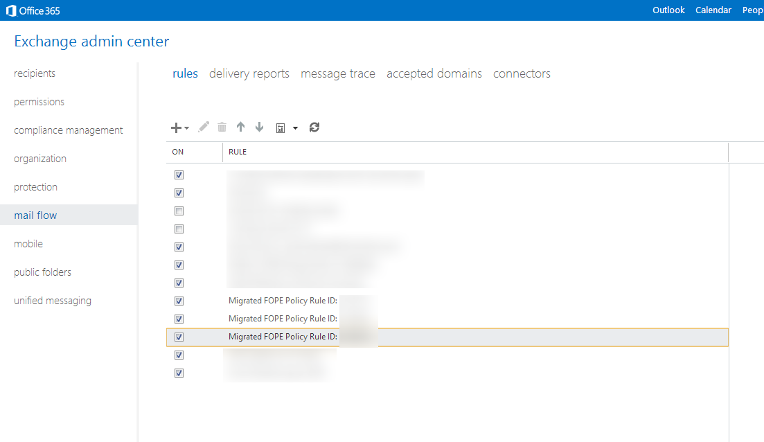Expand the dropdown arrow next to report icon
The height and width of the screenshot is (442, 764).
295,128
